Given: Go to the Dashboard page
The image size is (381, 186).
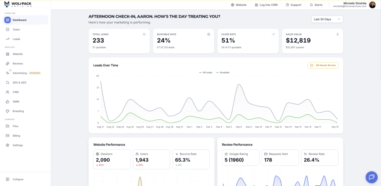Looking at the screenshot, I should (x=25, y=20).
